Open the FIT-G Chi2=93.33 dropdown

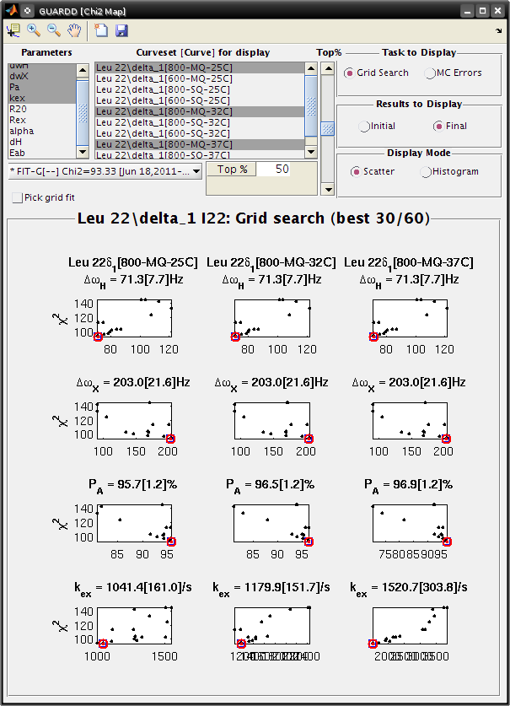[105, 171]
